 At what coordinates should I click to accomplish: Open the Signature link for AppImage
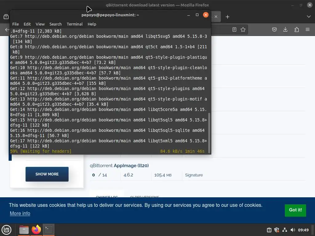(194, 175)
